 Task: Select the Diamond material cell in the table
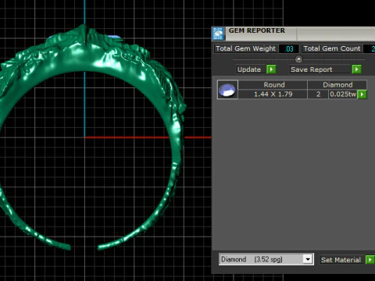tap(337, 85)
